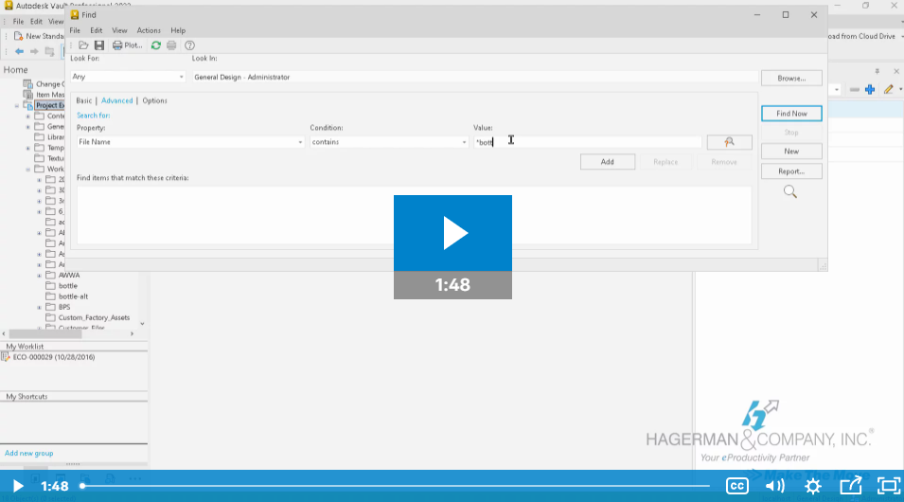The height and width of the screenshot is (502, 904).
Task: Click the magnifier icon below the Report button
Action: tap(789, 191)
